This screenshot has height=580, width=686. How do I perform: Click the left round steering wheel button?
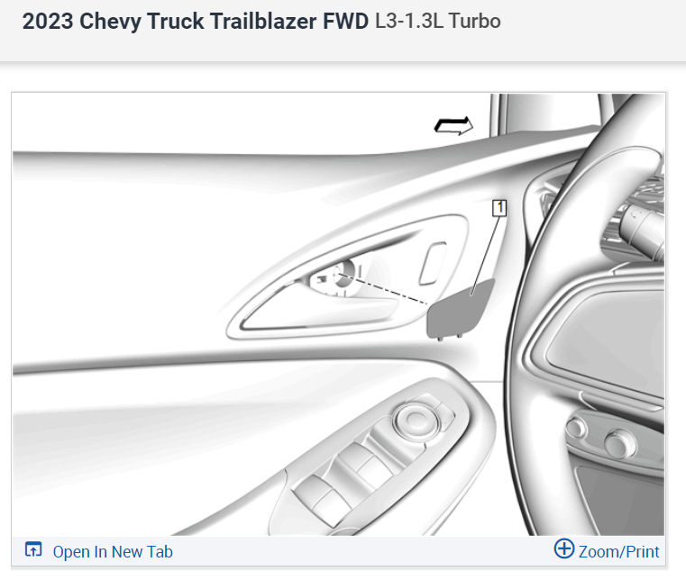tap(577, 428)
